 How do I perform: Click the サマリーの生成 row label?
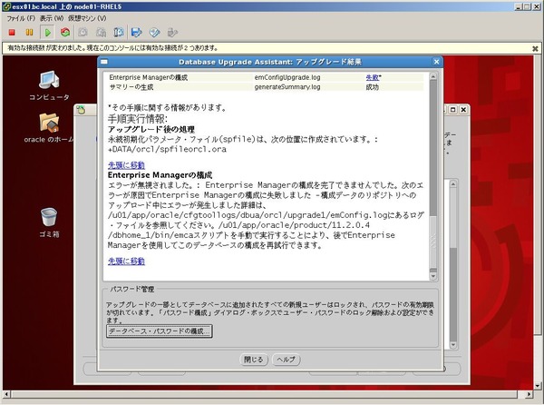(x=131, y=87)
